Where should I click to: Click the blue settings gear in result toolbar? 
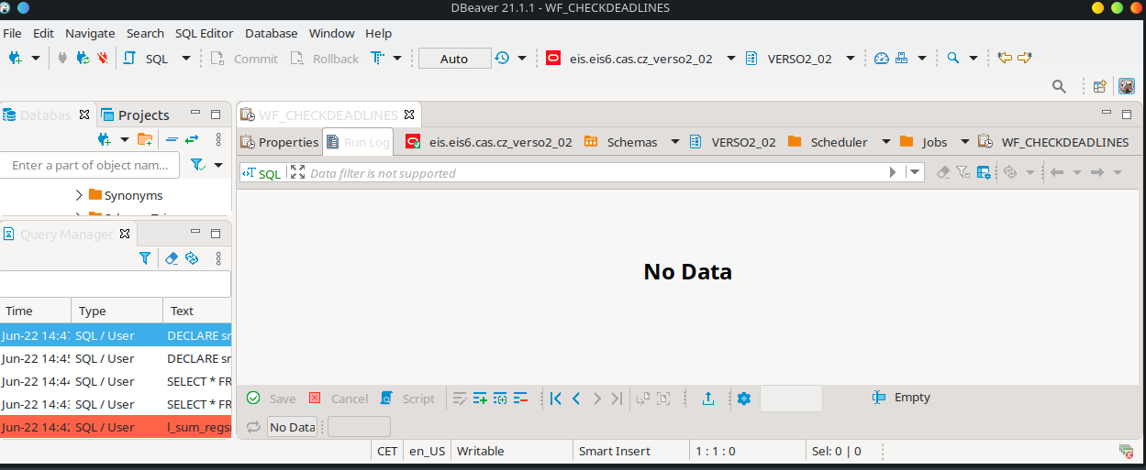click(744, 399)
